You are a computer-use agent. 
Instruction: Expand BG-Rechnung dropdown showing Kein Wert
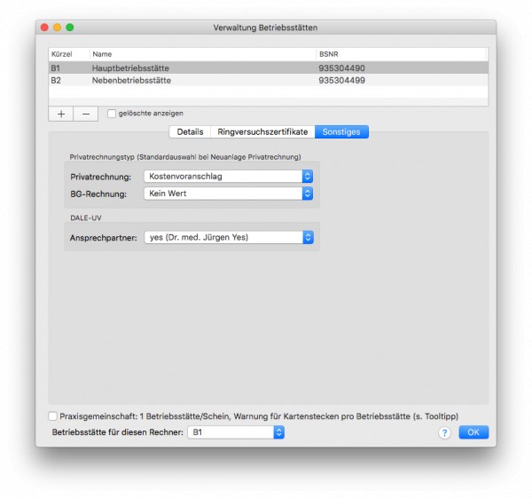click(229, 194)
